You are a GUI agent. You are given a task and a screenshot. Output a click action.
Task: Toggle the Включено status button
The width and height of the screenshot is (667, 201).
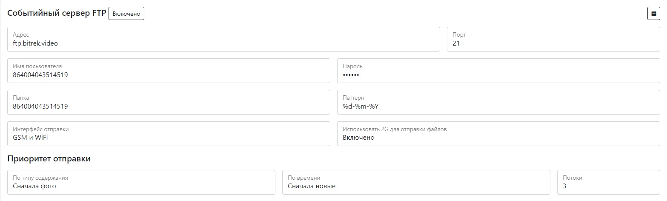[126, 14]
